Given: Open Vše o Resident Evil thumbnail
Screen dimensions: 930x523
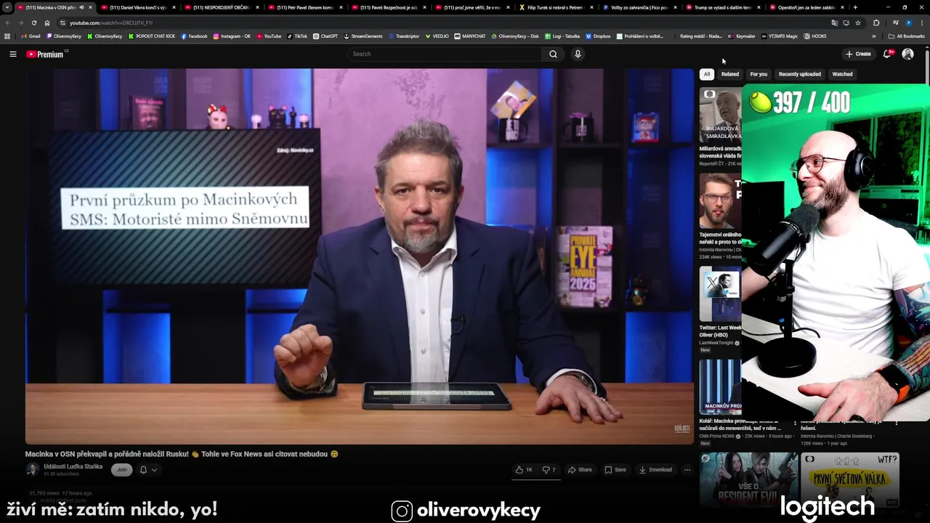Looking at the screenshot, I should click(x=748, y=479).
